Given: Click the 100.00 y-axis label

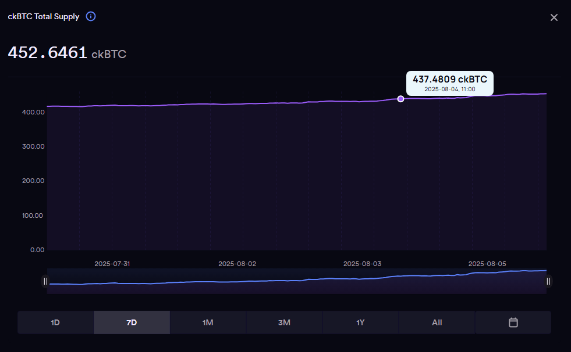Looking at the screenshot, I should point(33,215).
